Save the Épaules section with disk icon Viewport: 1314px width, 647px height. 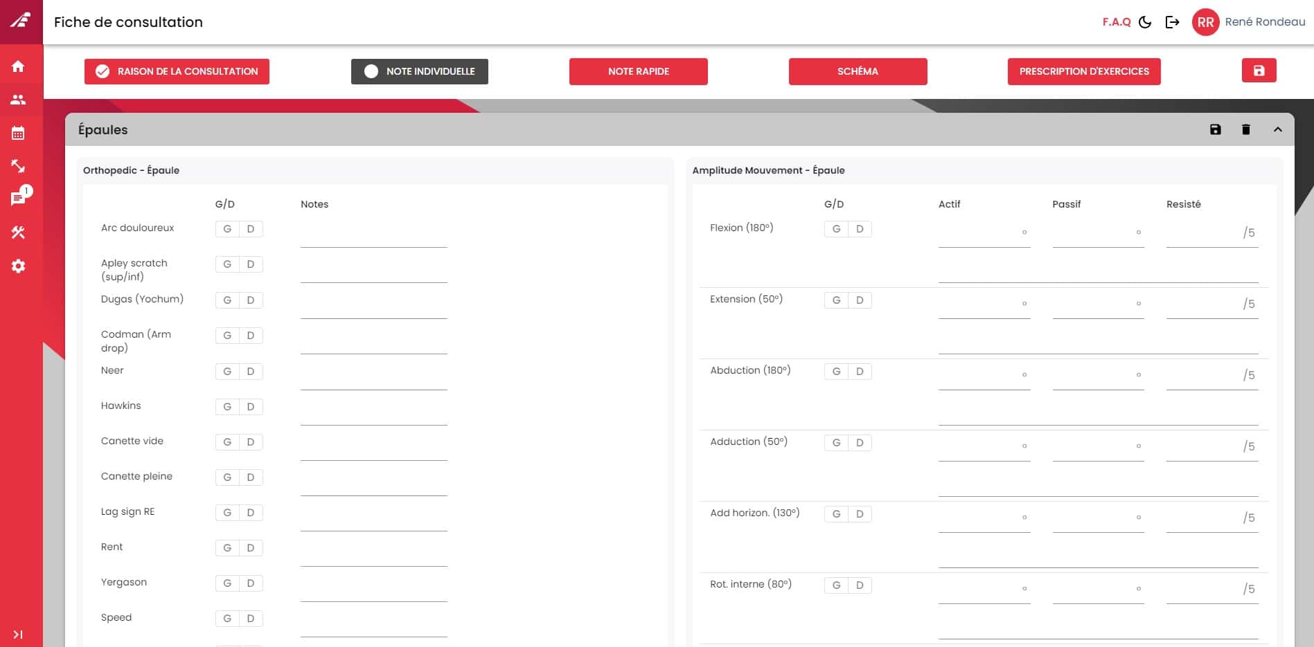coord(1216,129)
